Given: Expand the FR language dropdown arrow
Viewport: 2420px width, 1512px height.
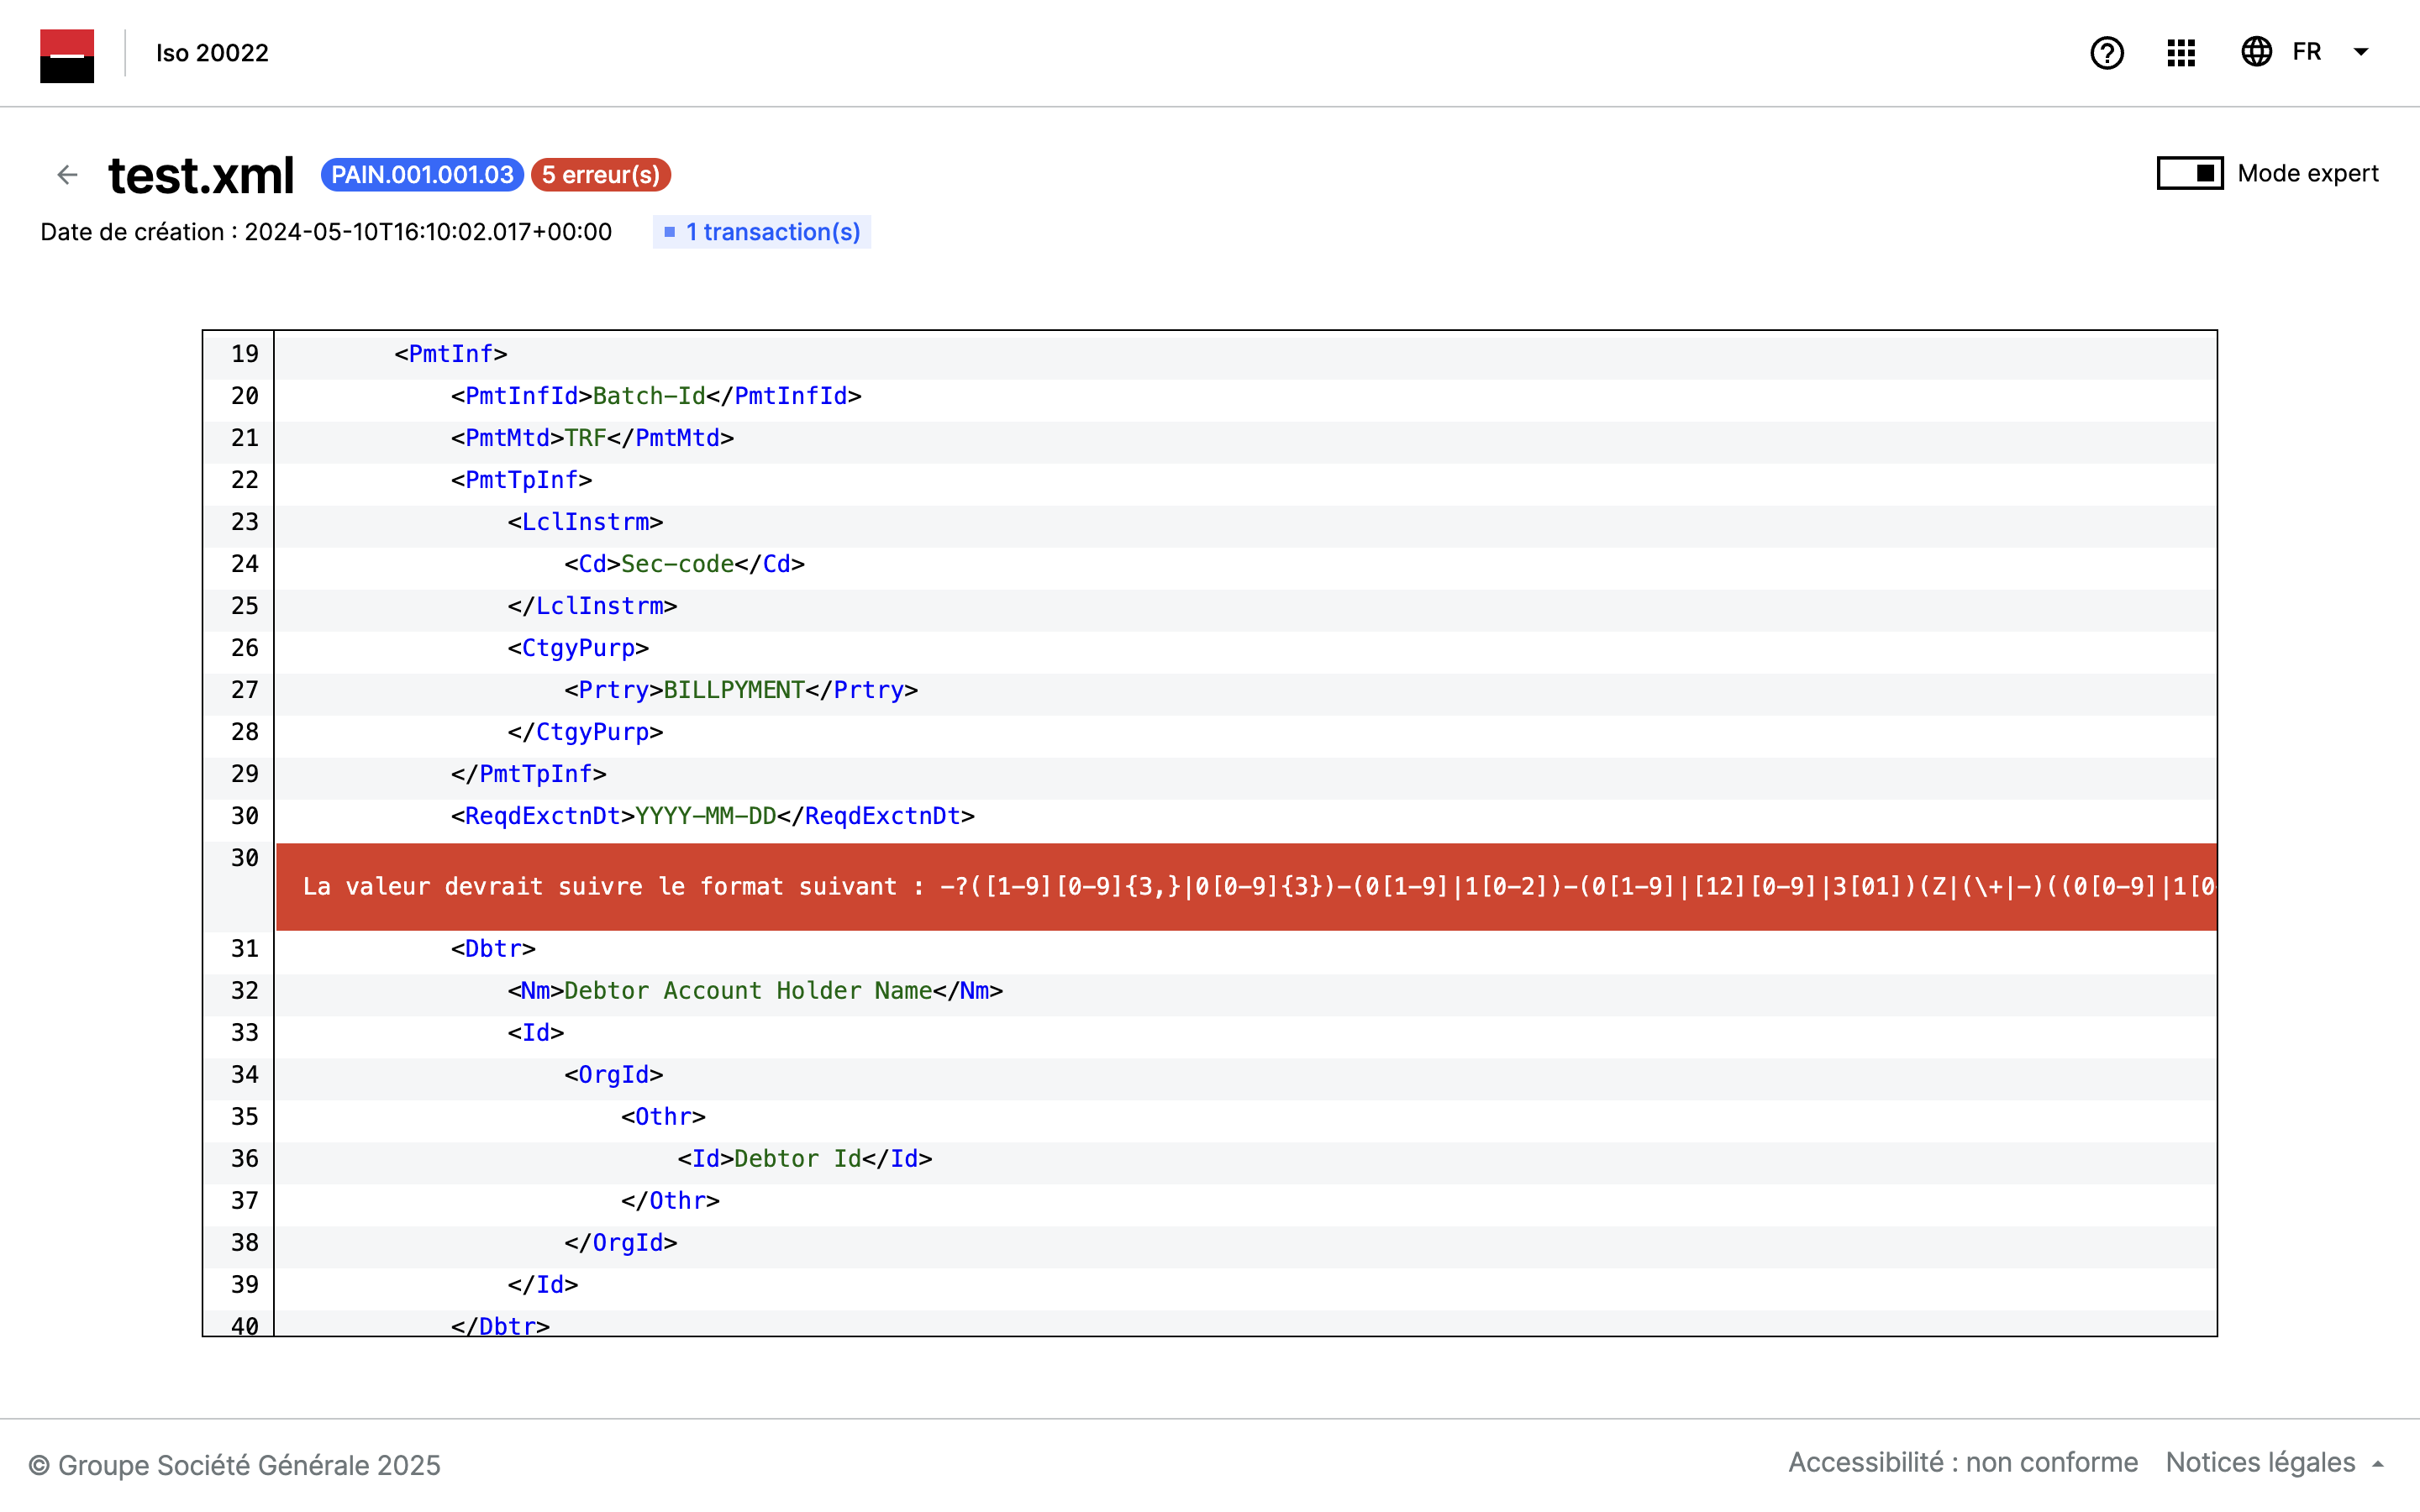Looking at the screenshot, I should tap(2361, 52).
